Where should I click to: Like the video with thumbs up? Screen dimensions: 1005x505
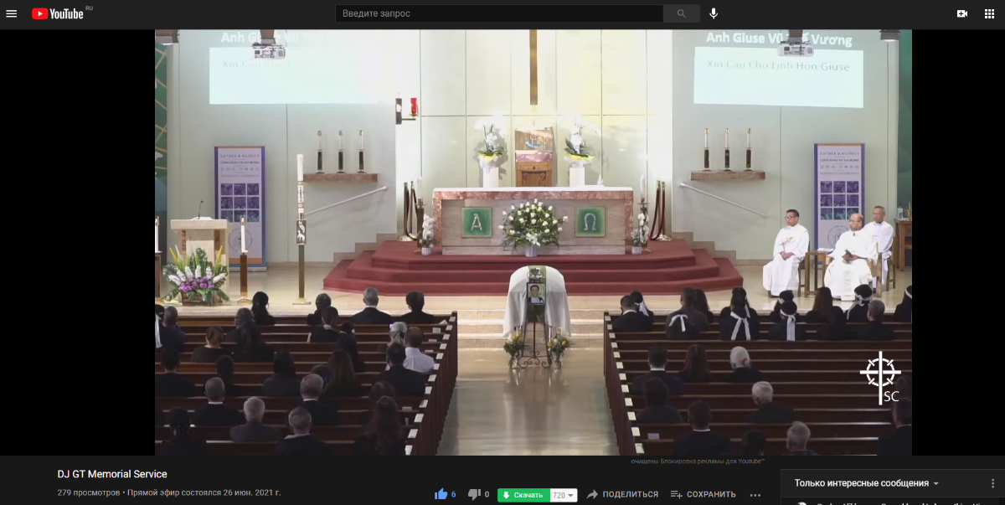click(441, 494)
